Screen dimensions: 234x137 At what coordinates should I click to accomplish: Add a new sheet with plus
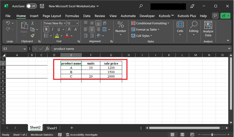(72, 128)
